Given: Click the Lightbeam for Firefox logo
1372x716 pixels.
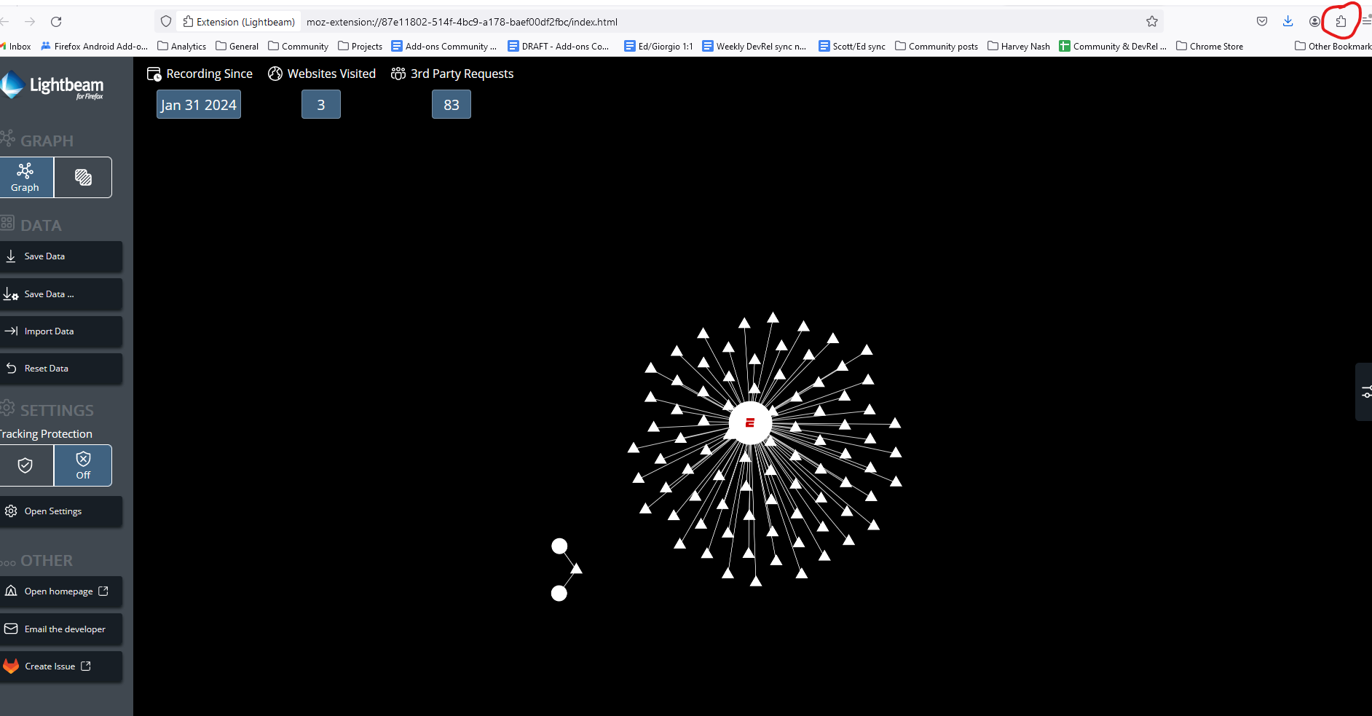Looking at the screenshot, I should point(52,85).
